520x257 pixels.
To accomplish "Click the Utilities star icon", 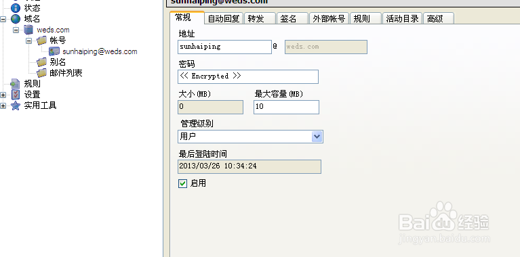I will coord(16,106).
